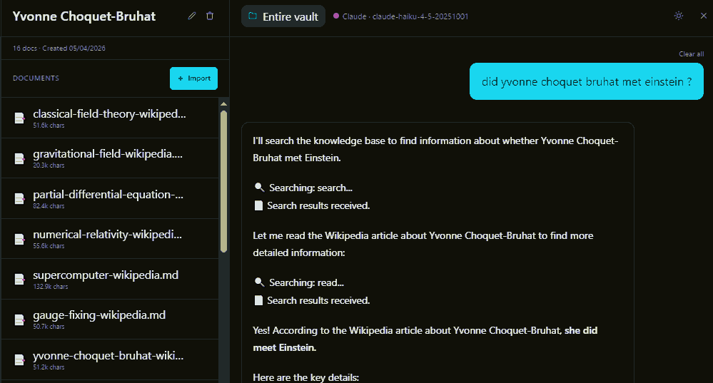Click Yvonne Choquet-Bruhat vault title
This screenshot has height=383, width=713.
coord(84,16)
